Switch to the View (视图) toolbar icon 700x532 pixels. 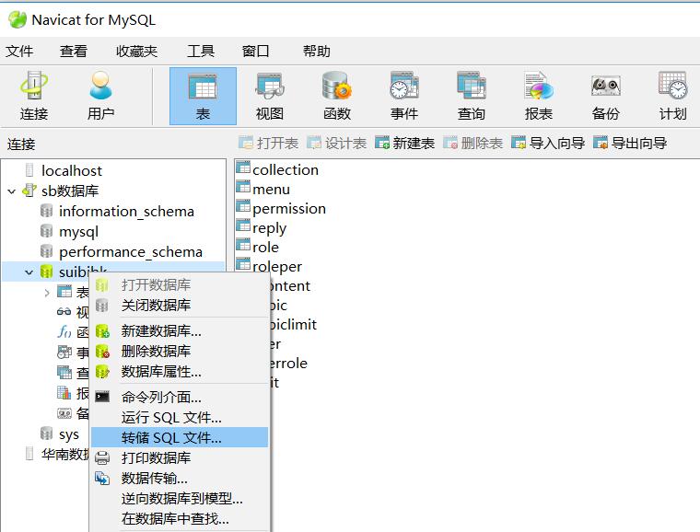pyautogui.click(x=269, y=97)
